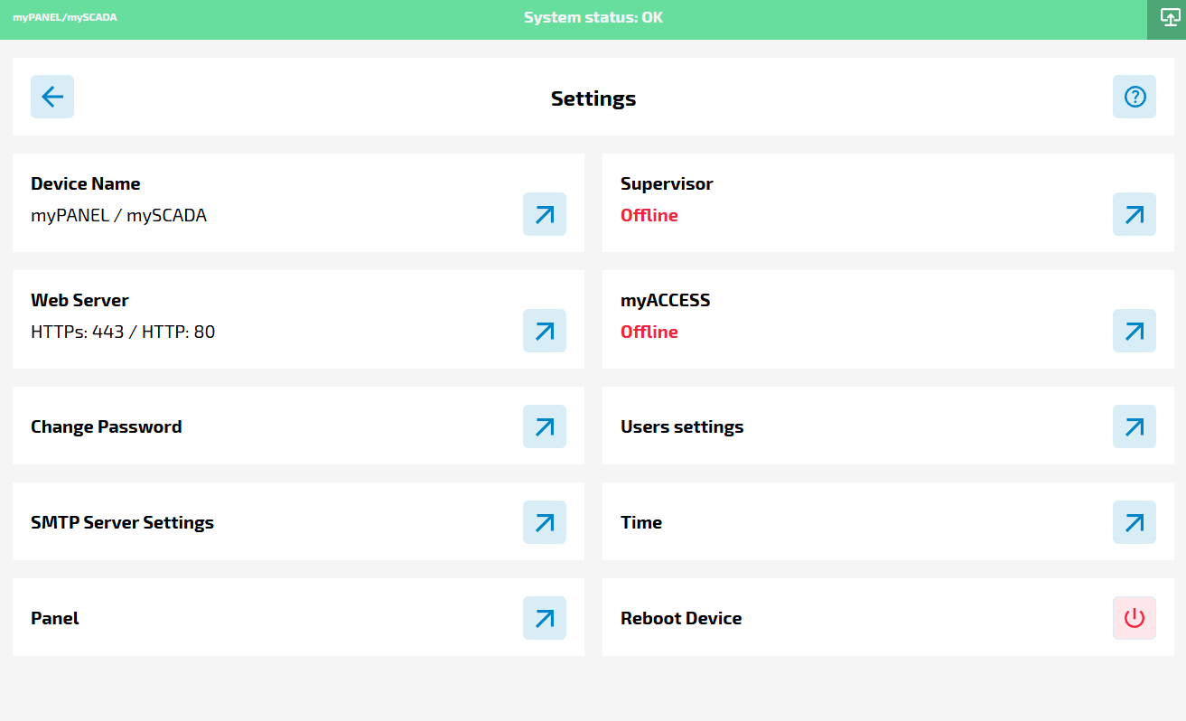Click the myPANEL/mySCADA header title
Screen dimensions: 1186x721
[x=65, y=17]
